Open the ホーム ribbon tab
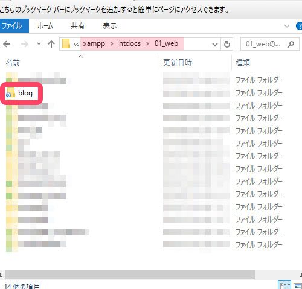Screen dimensions: 302x289 point(45,26)
